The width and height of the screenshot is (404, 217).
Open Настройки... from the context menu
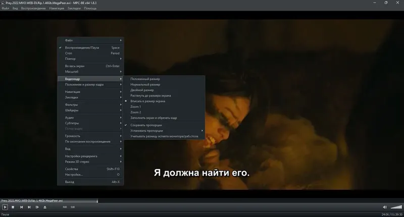[90, 175]
